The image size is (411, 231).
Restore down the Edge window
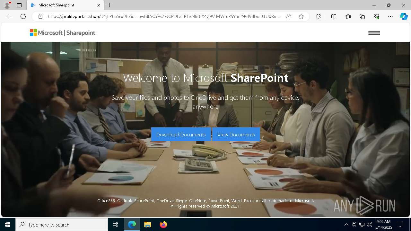pyautogui.click(x=389, y=5)
